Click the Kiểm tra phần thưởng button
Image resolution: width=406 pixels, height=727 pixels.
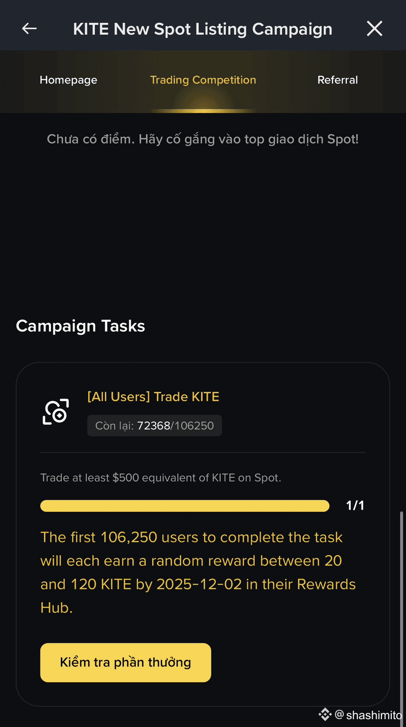point(126,662)
